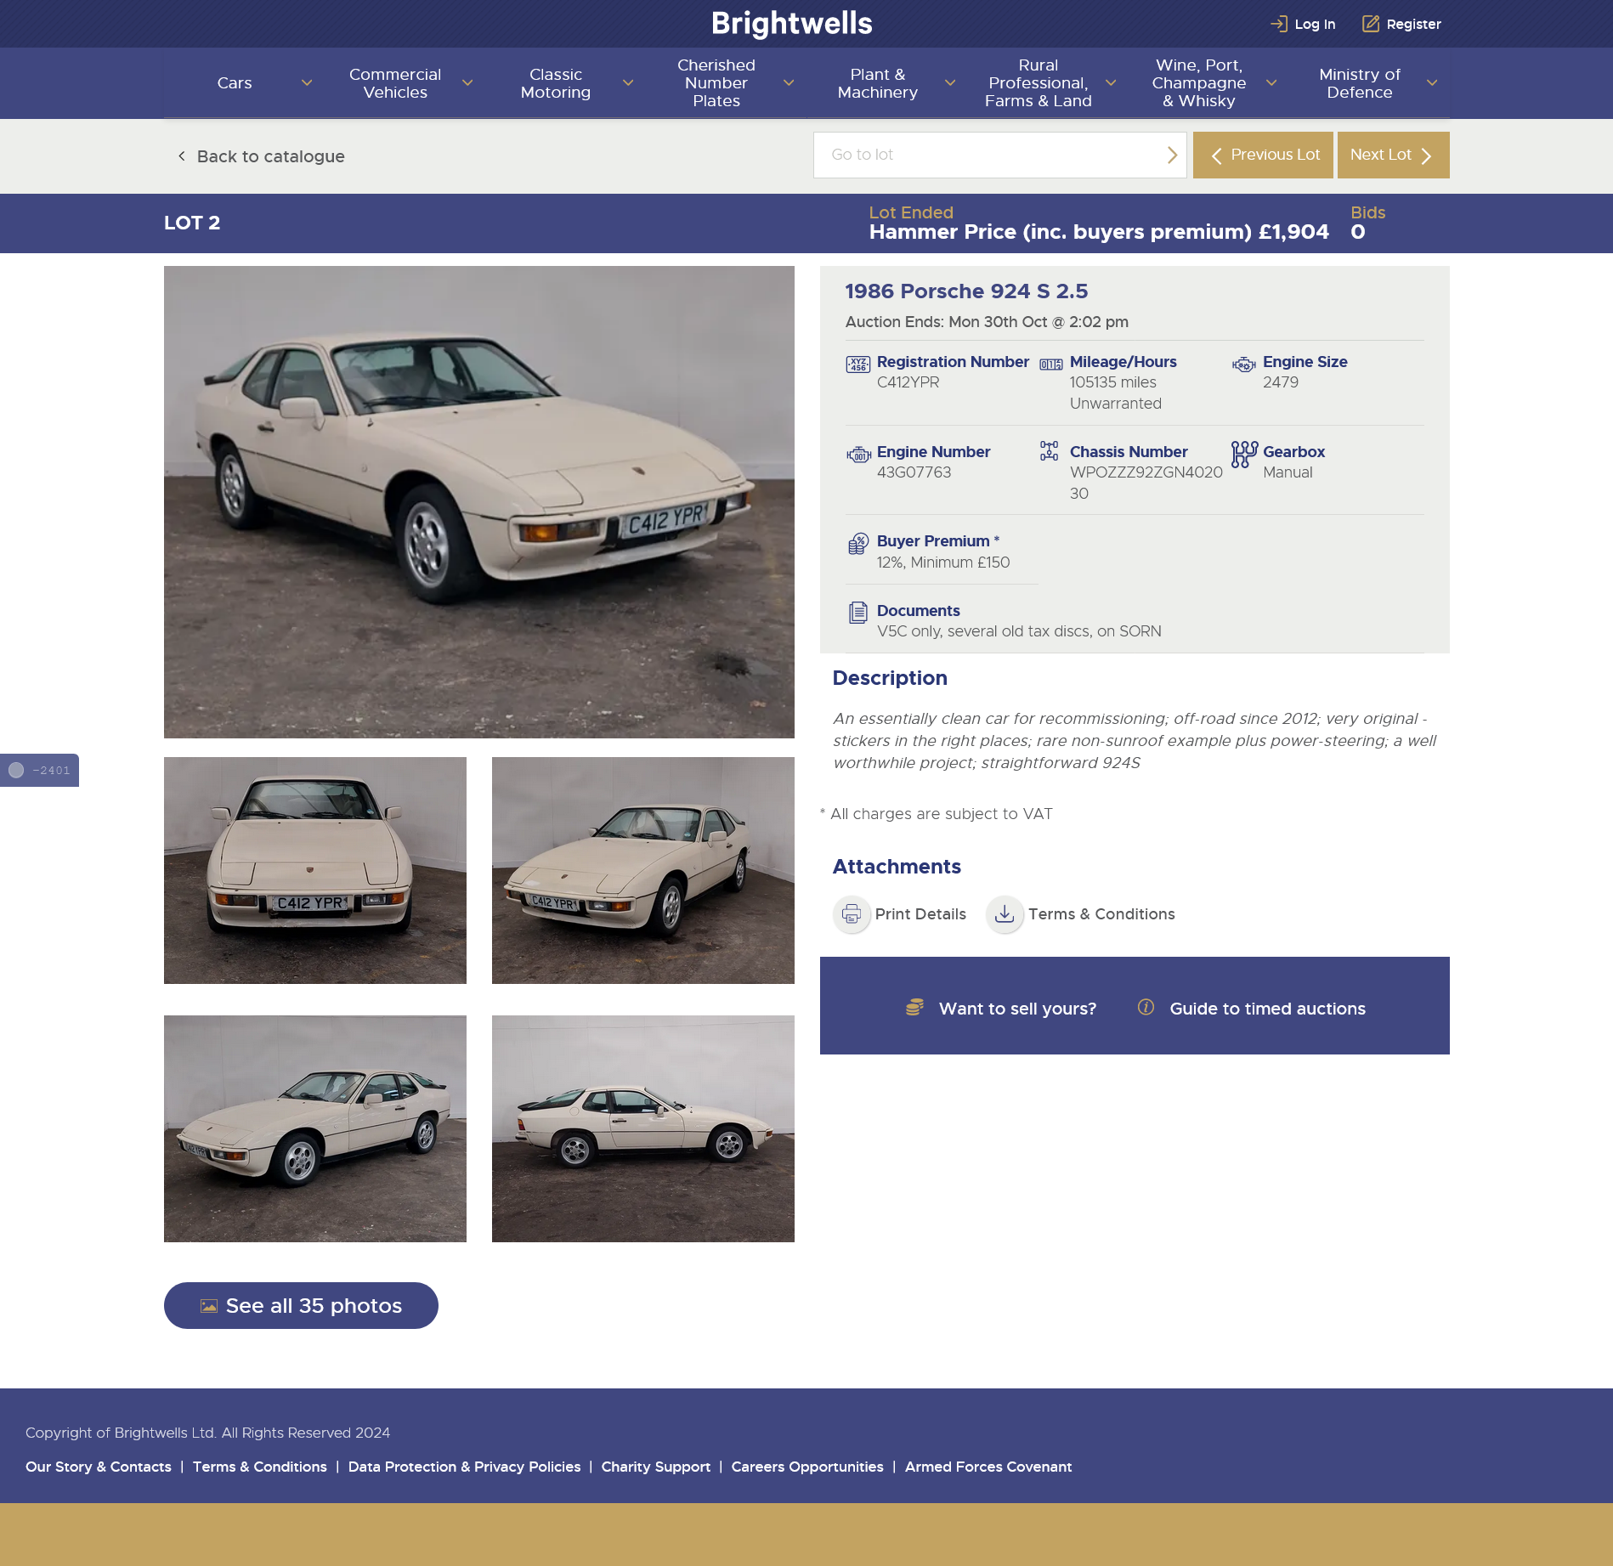Open the front-view Porsche thumbnail
The height and width of the screenshot is (1566, 1613).
pyautogui.click(x=315, y=871)
